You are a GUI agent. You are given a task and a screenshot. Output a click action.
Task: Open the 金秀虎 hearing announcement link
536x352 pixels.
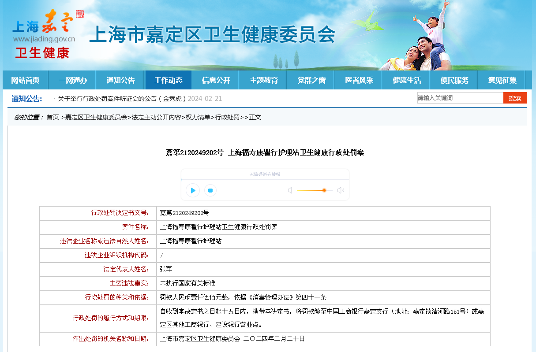[122, 99]
